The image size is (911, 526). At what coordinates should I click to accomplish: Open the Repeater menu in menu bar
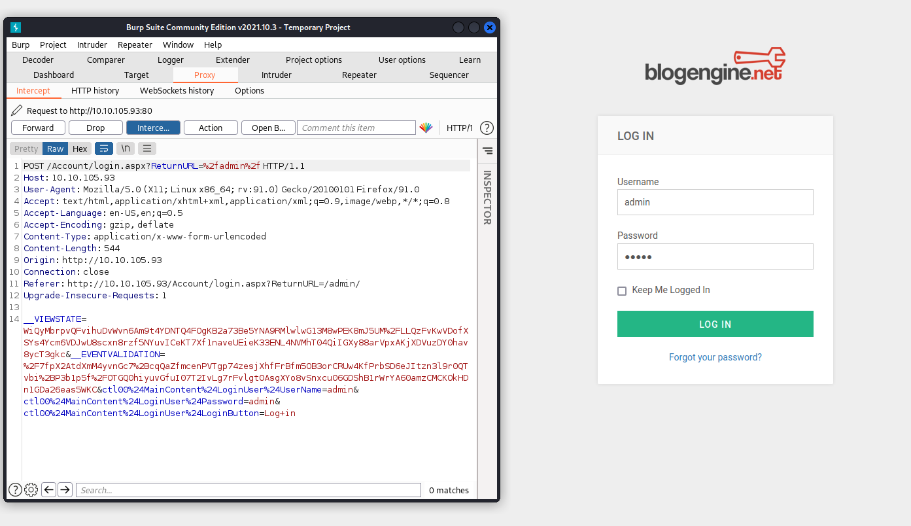click(135, 44)
